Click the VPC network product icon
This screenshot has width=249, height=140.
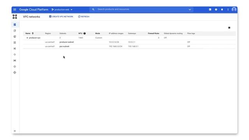tap(15, 16)
